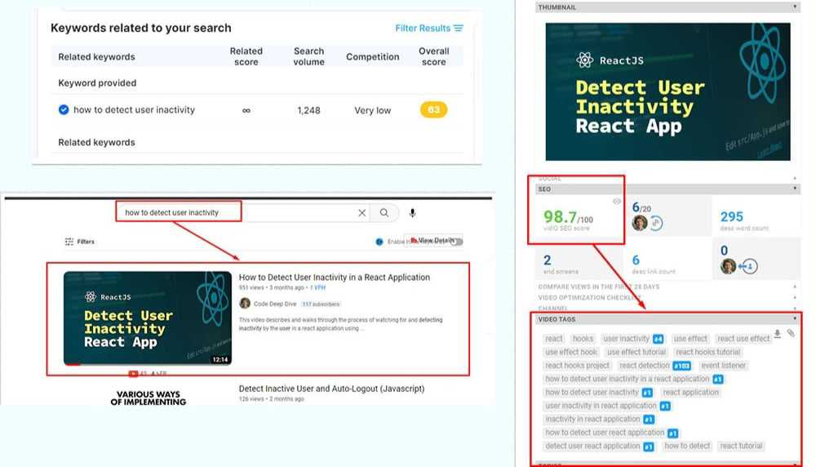Viewport: 816px width, 467px height.
Task: Click the 'how to detect' tag
Action: [687, 446]
